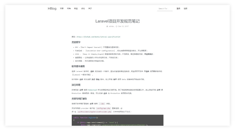Click the Beta word in version paragraph
The image size is (235, 131).
click(124, 79)
